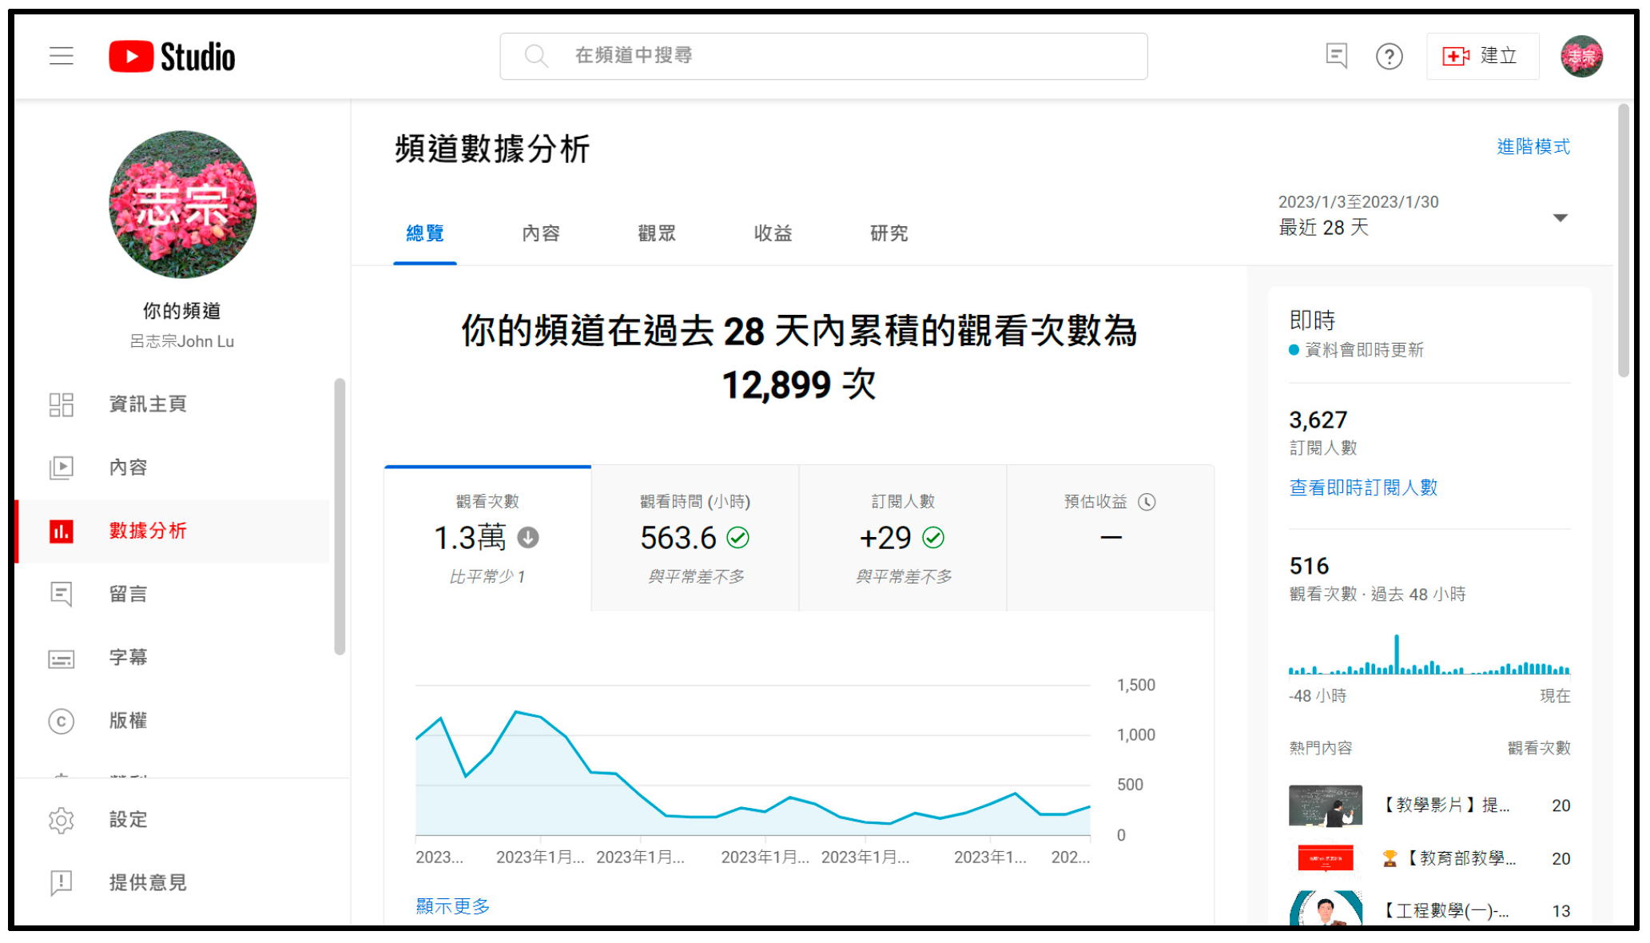Click 查看即時訂閱人數 link

1363,487
